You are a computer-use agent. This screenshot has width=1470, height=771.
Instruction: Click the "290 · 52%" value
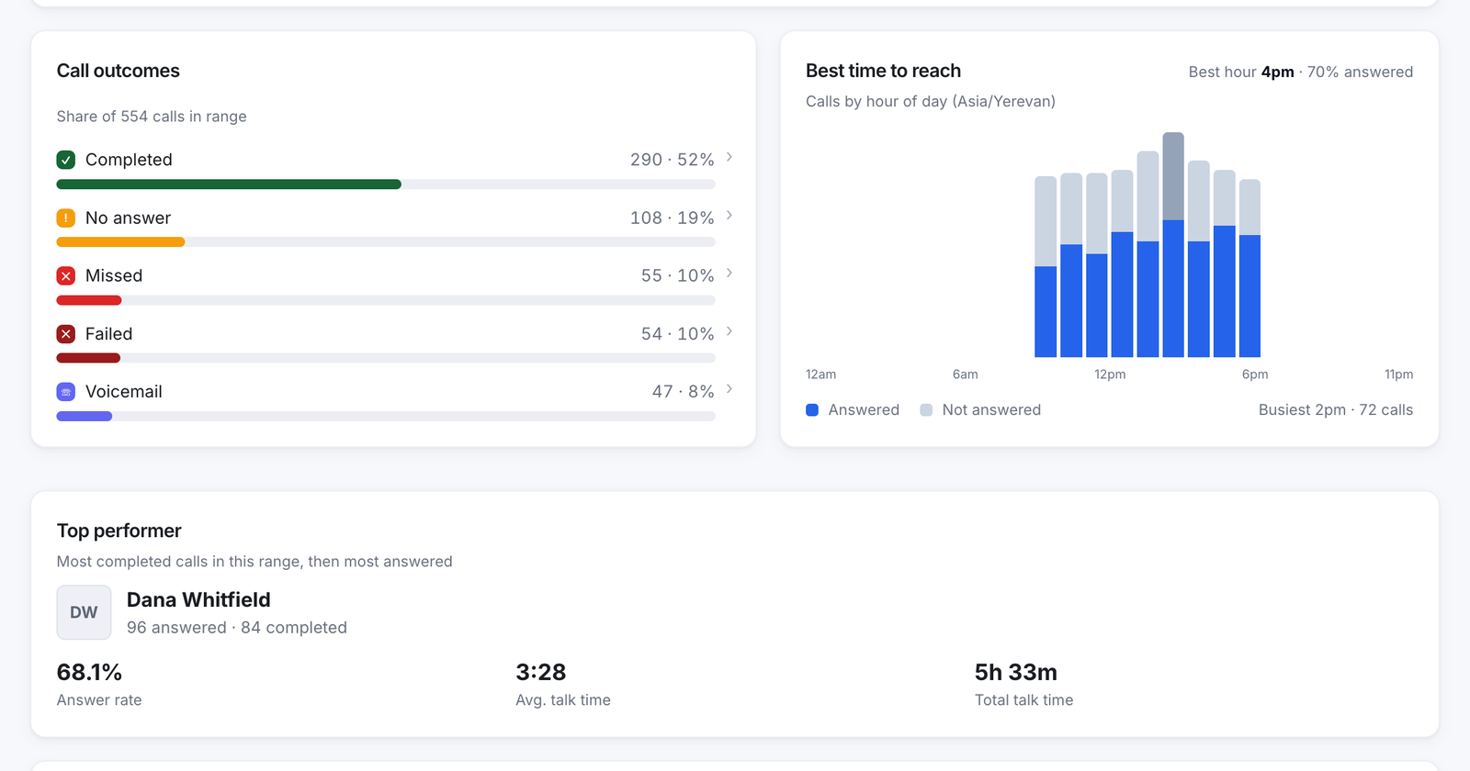[673, 160]
